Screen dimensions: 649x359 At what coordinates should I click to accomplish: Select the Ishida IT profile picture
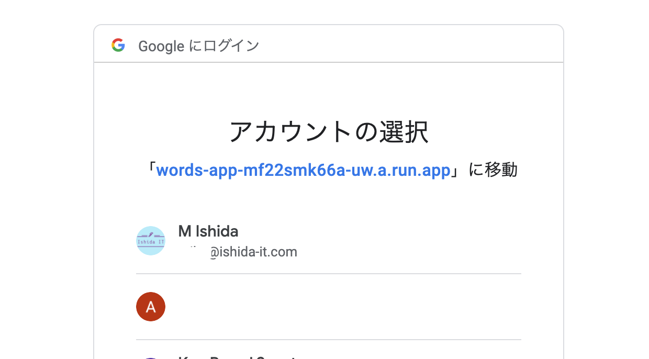pyautogui.click(x=151, y=241)
